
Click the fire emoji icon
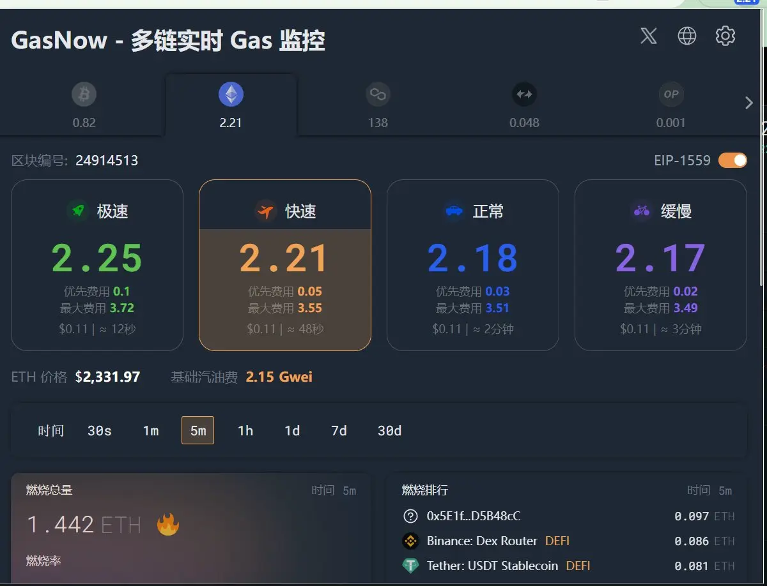(x=168, y=525)
